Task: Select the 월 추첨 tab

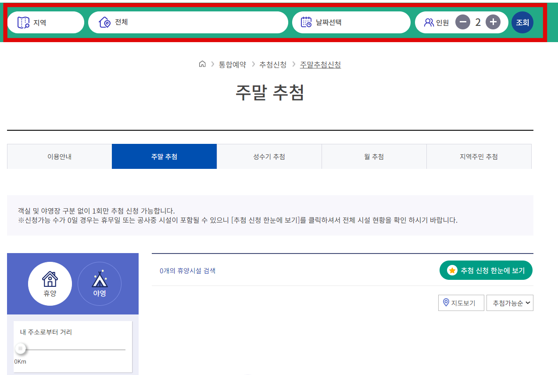Action: tap(374, 156)
